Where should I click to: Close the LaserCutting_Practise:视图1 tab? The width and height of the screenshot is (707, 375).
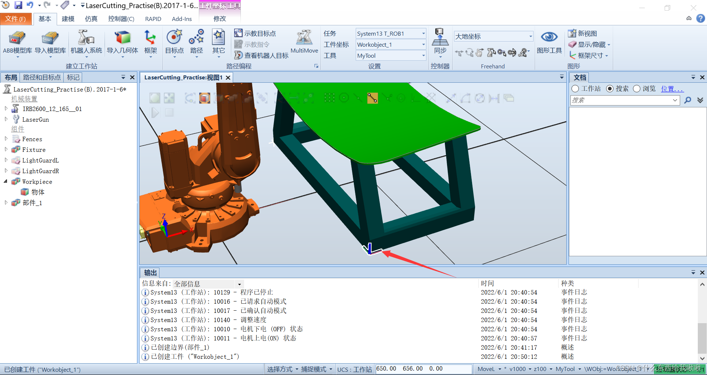[228, 78]
